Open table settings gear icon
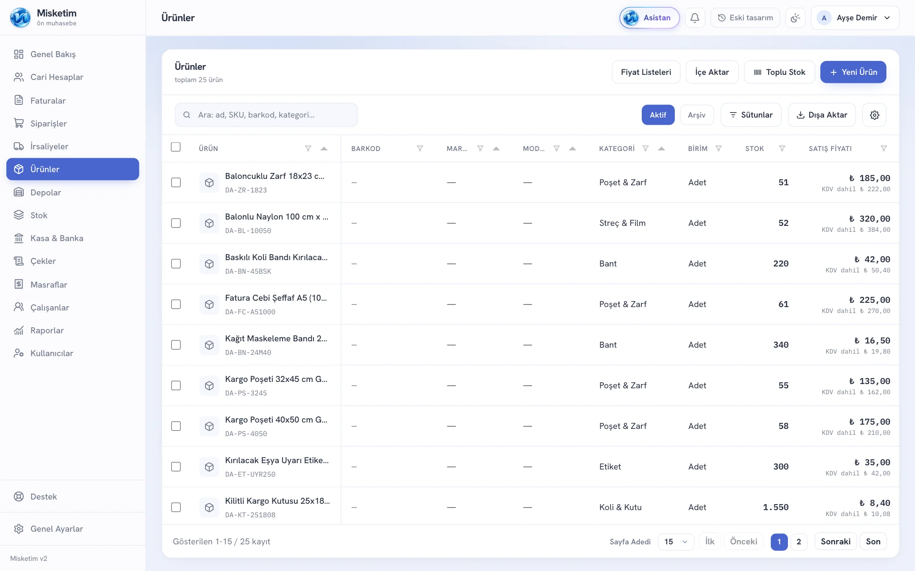Image resolution: width=915 pixels, height=571 pixels. pyautogui.click(x=874, y=115)
